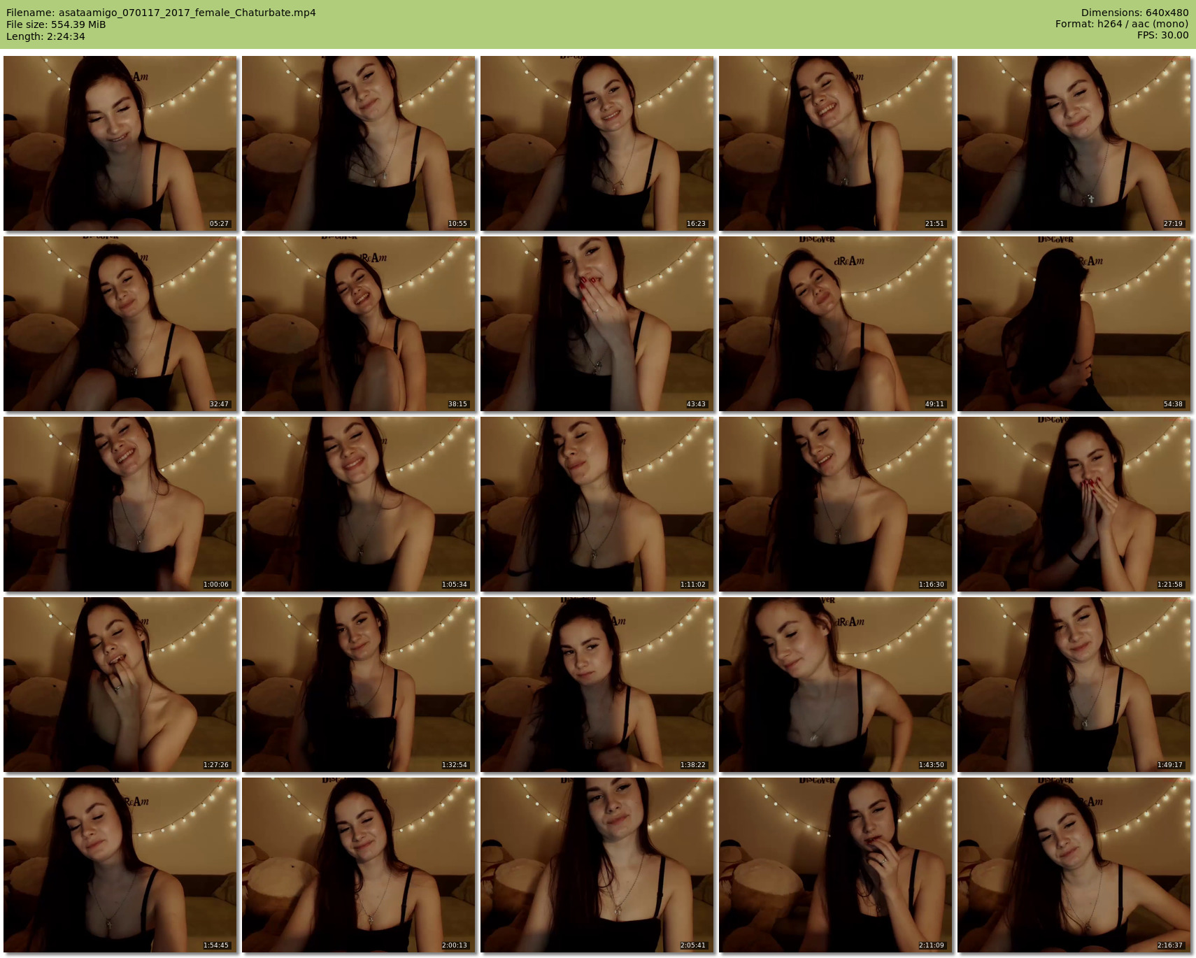Click the frame stamped 2:11:09

[x=836, y=865]
